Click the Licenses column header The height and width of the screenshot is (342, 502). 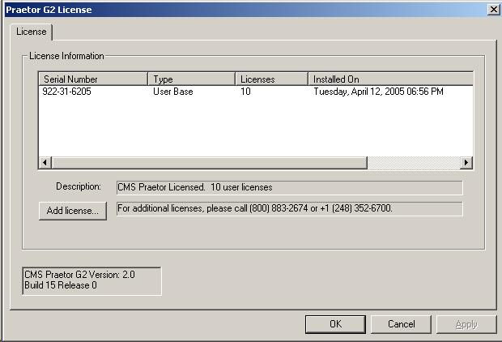(271, 79)
